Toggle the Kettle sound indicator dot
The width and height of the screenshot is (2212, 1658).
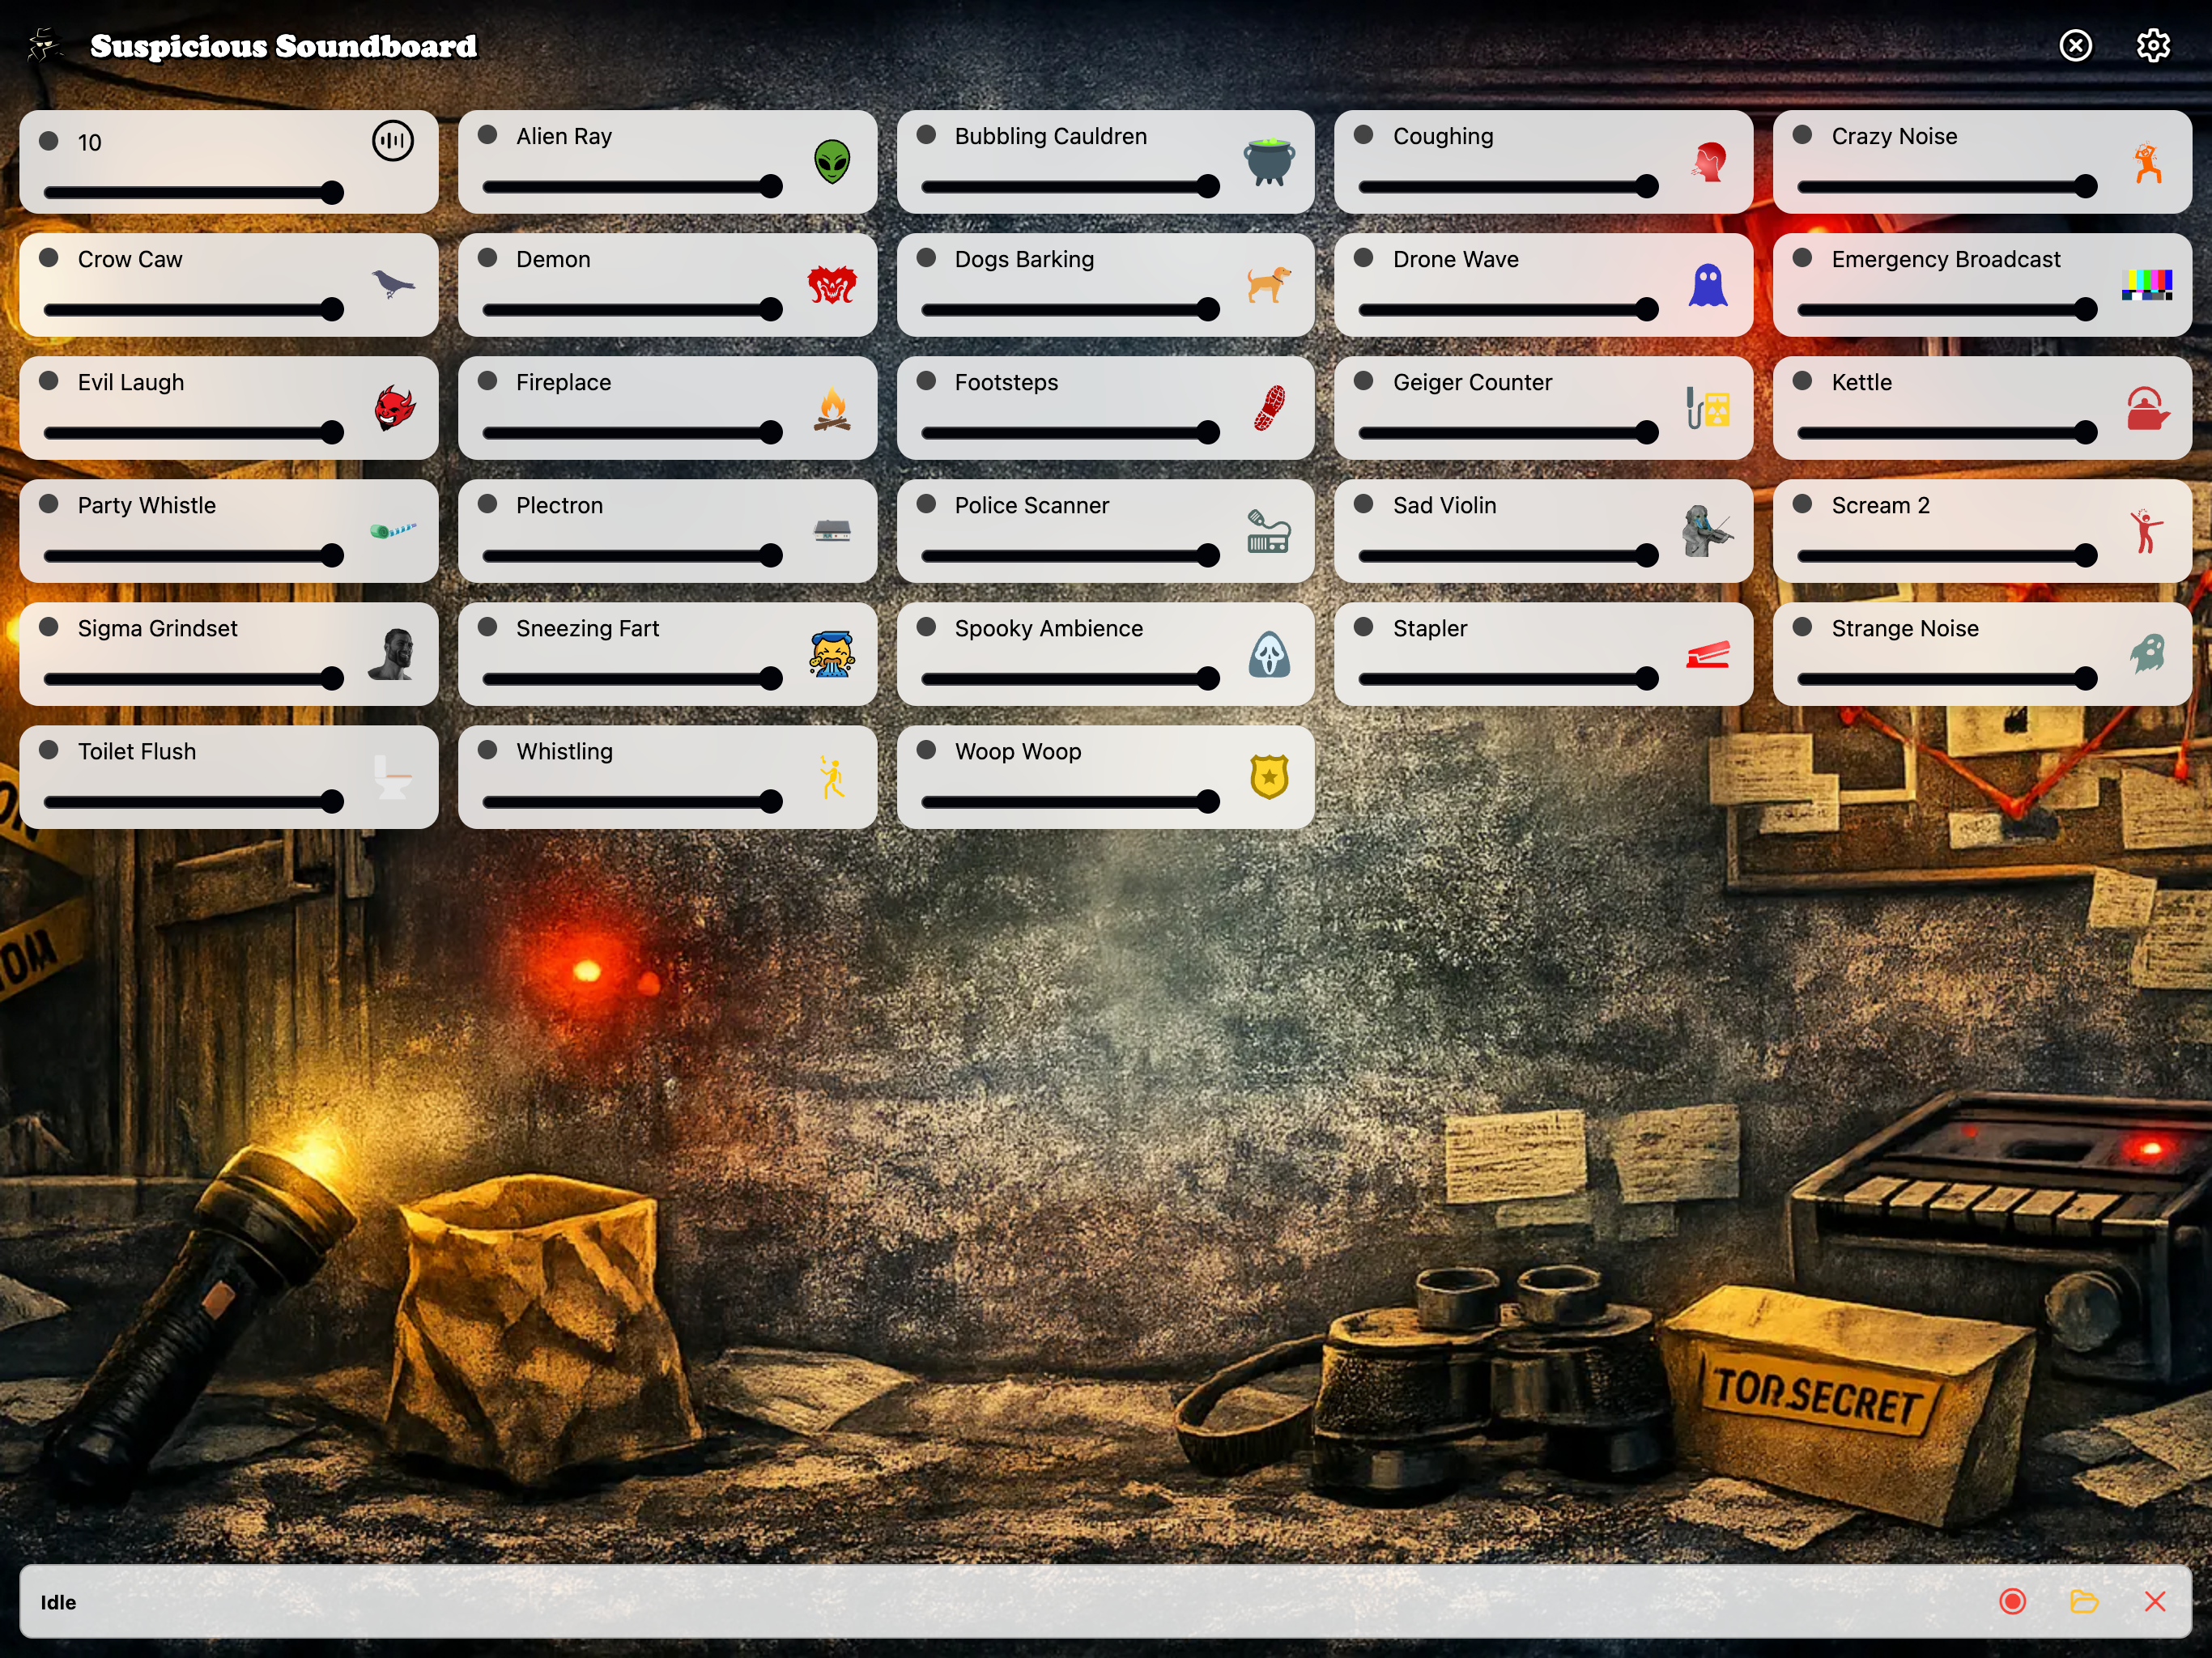[1803, 380]
